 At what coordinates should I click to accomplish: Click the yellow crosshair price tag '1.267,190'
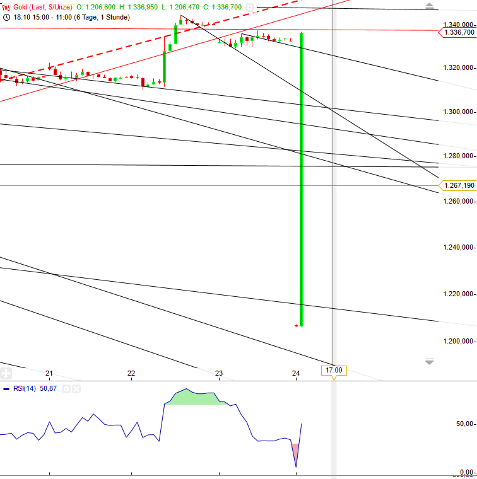[x=457, y=185]
